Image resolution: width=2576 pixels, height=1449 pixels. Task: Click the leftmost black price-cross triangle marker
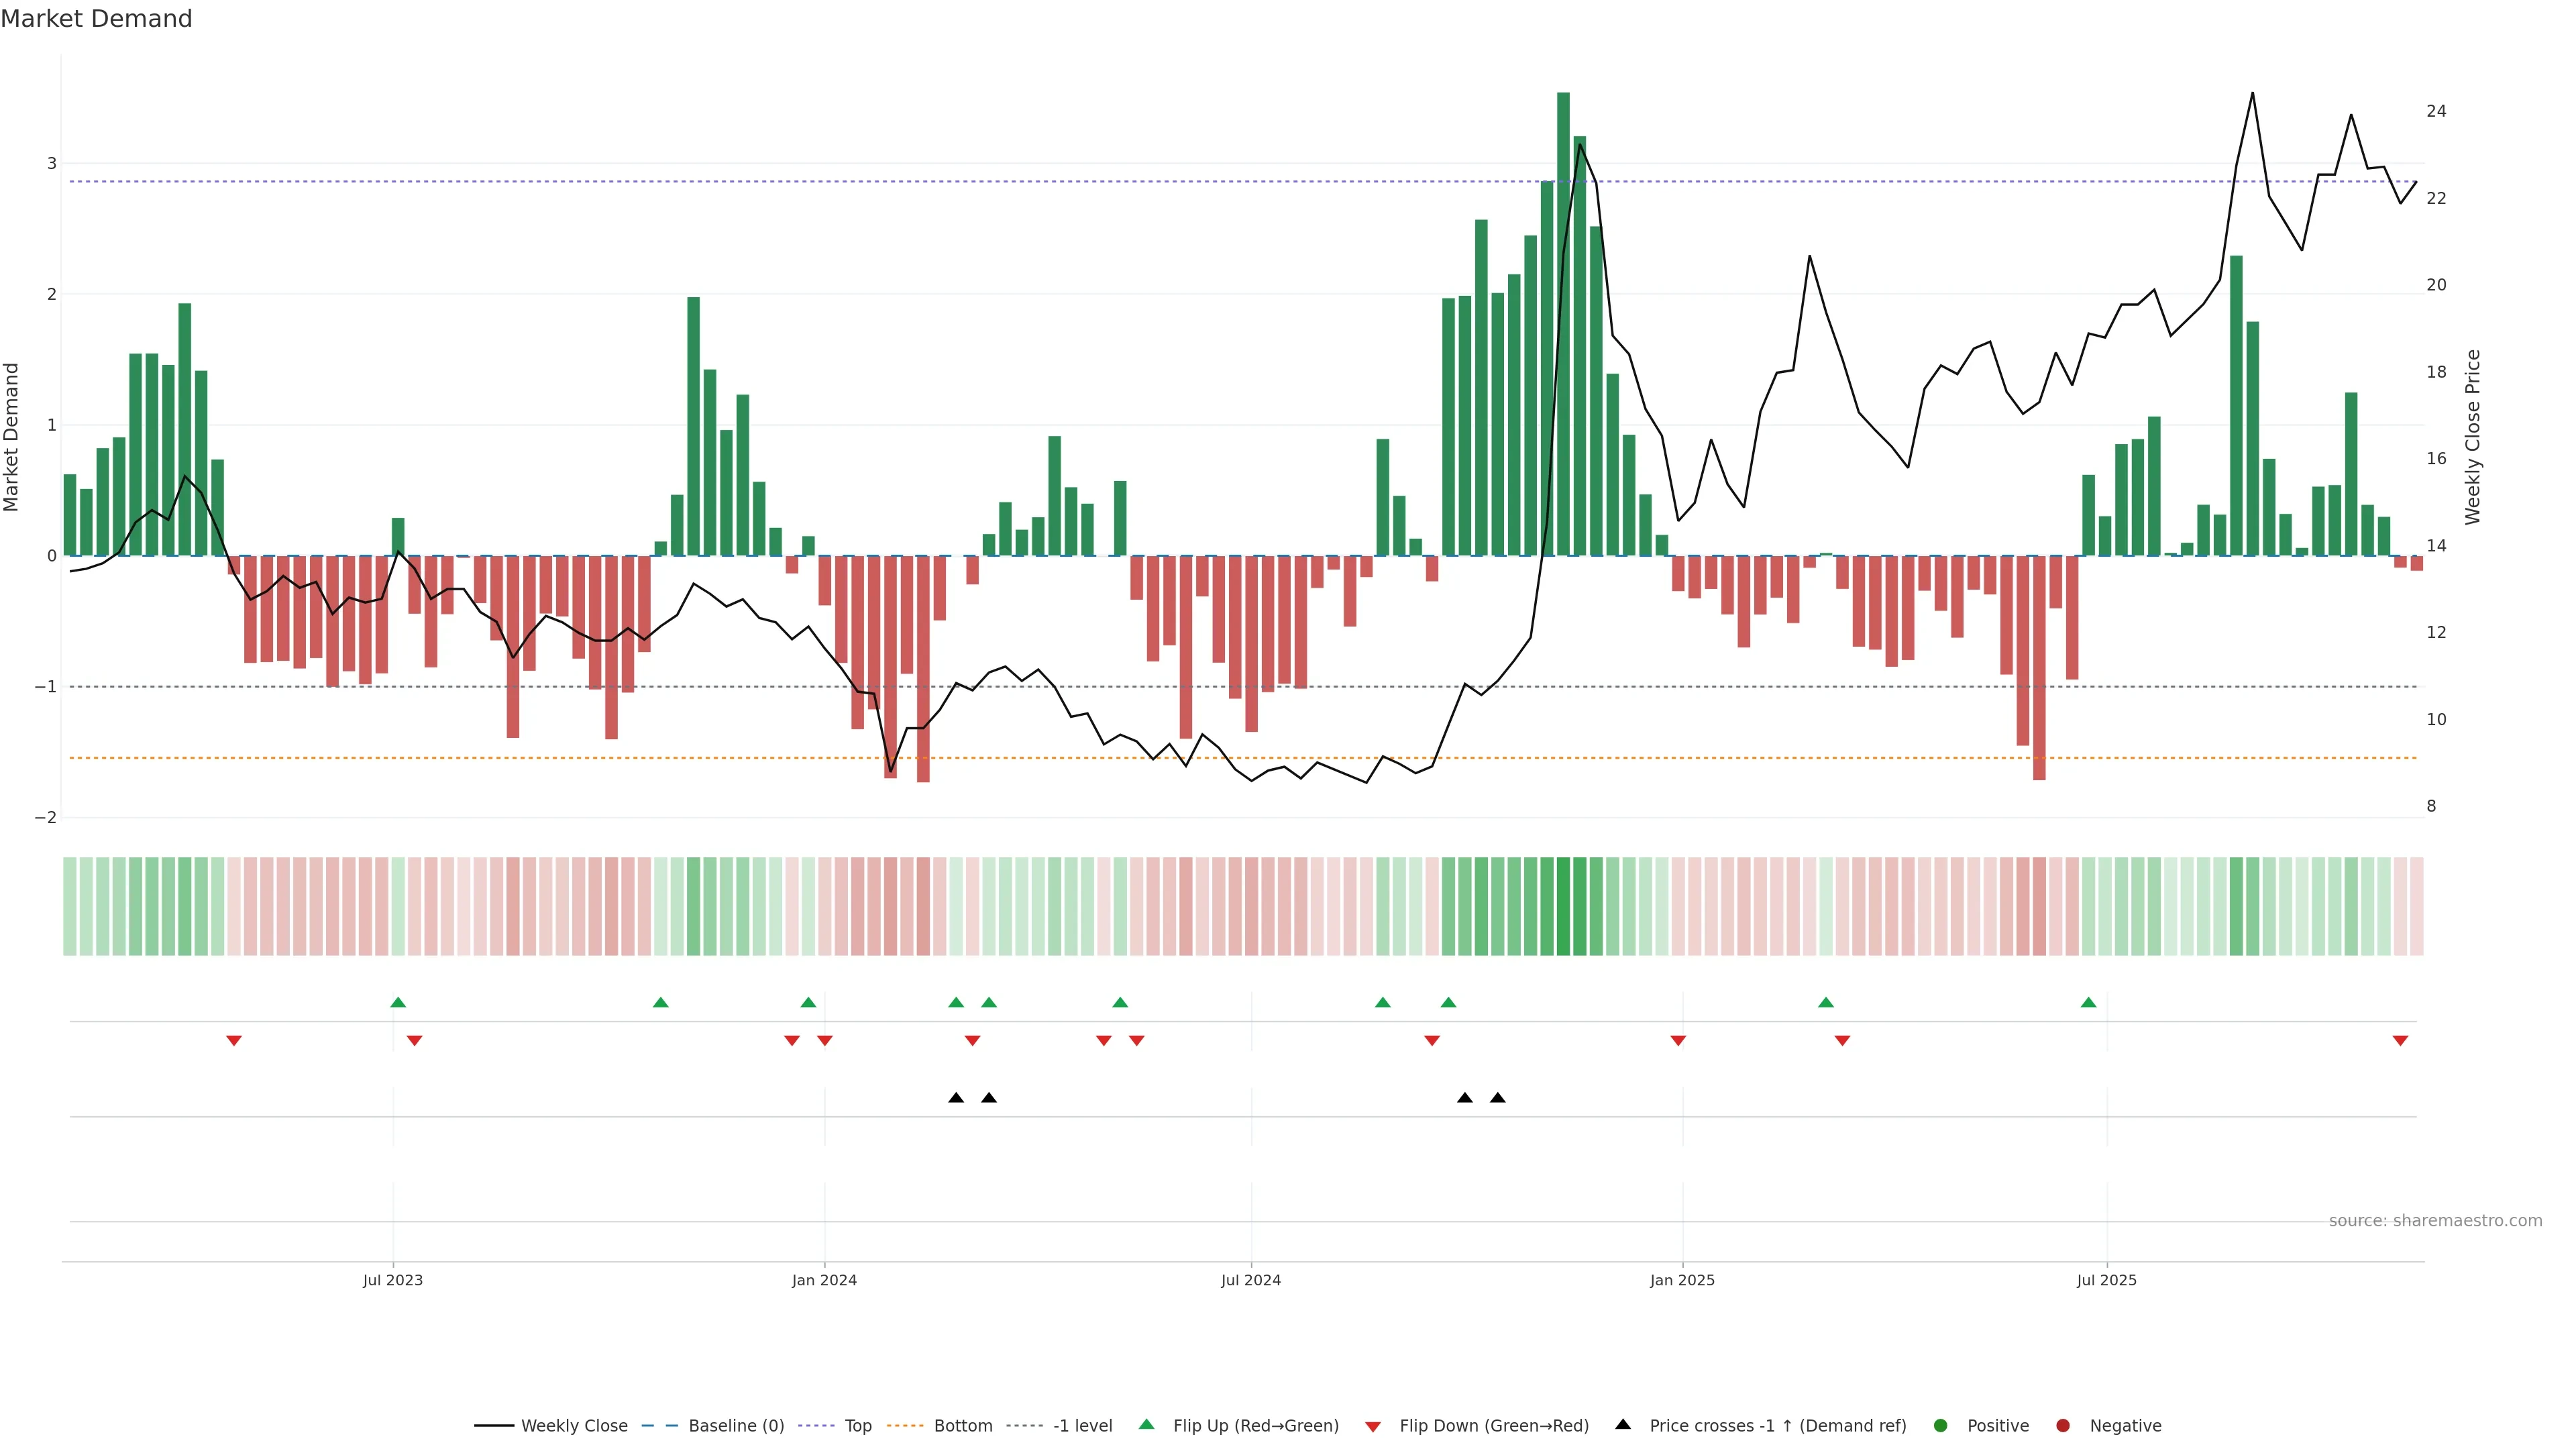coord(956,1098)
